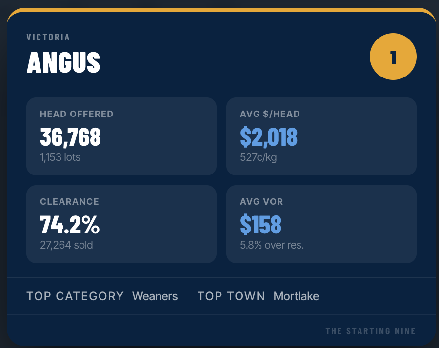The image size is (439, 348).
Task: Open the Avg VOR stat card heading
Action: click(x=261, y=202)
